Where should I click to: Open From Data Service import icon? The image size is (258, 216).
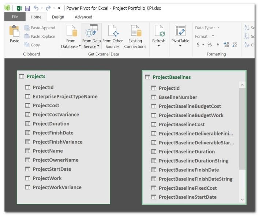[91, 31]
